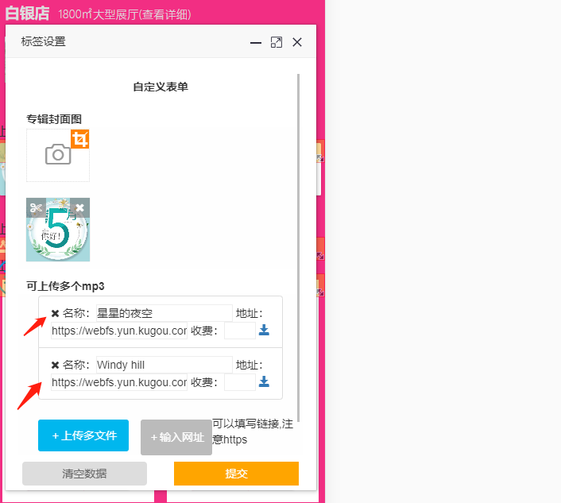Click the 可以填写链接,注意https hint text
This screenshot has height=503, width=561.
click(253, 431)
